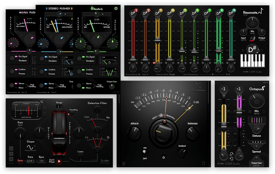Open the 1/16 Rate dropdown
Screen dimensions: 275x174
pyautogui.click(x=31, y=161)
